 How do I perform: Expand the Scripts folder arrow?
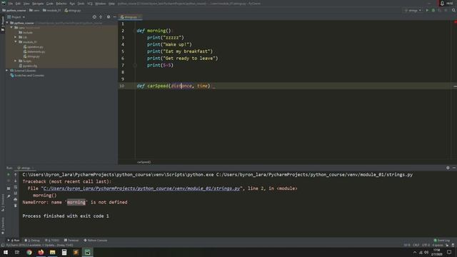click(16, 61)
